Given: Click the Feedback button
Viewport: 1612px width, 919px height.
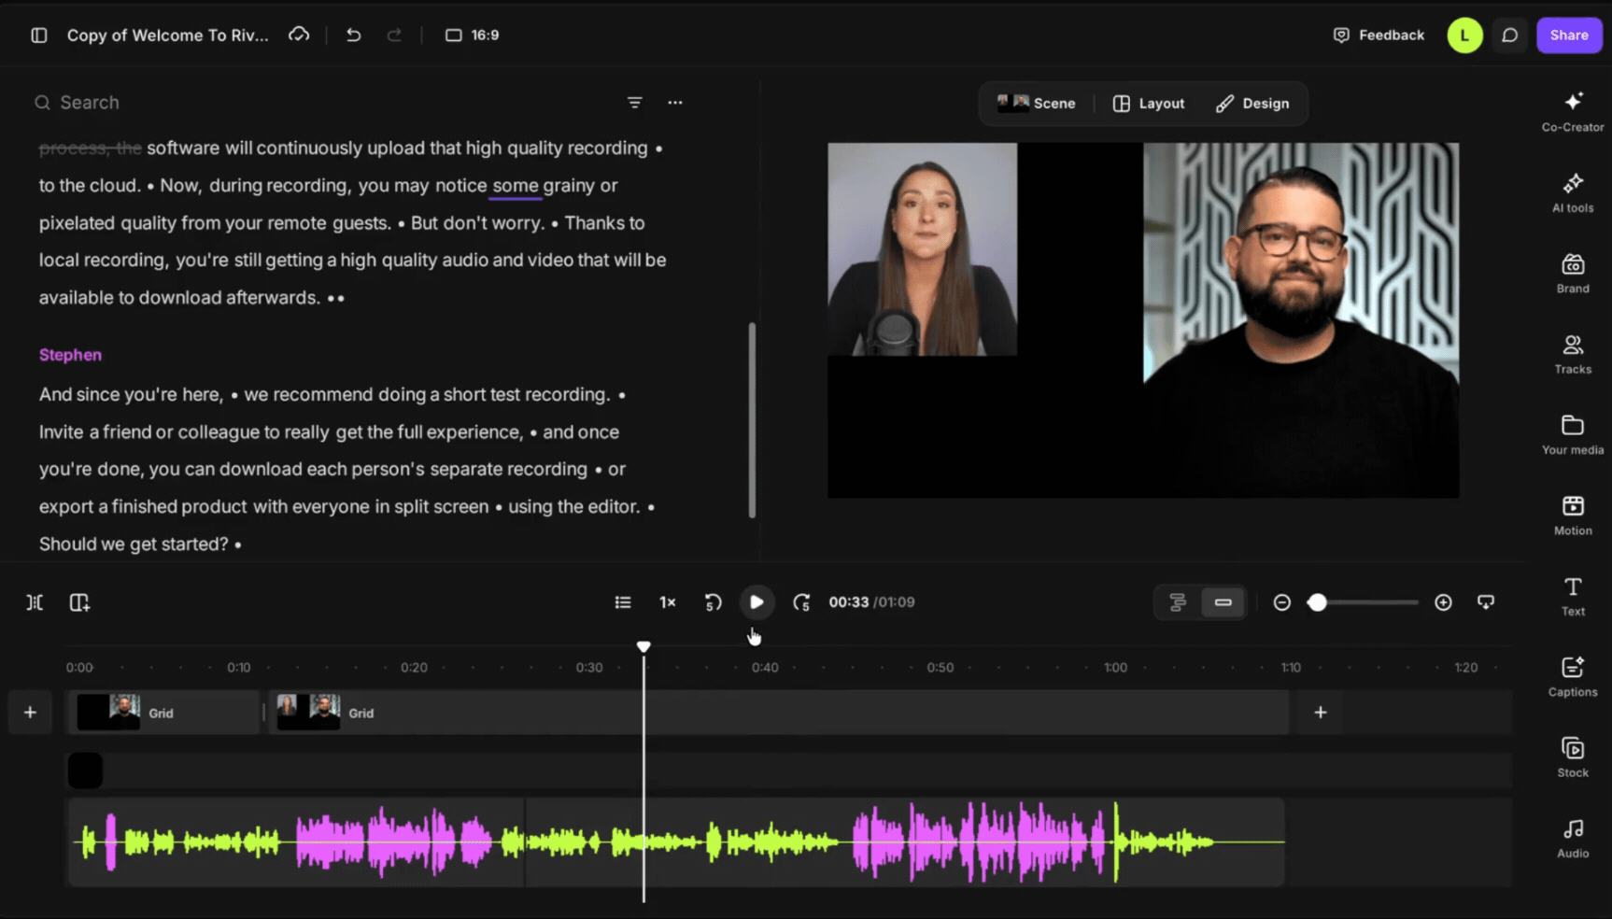Looking at the screenshot, I should (1379, 35).
